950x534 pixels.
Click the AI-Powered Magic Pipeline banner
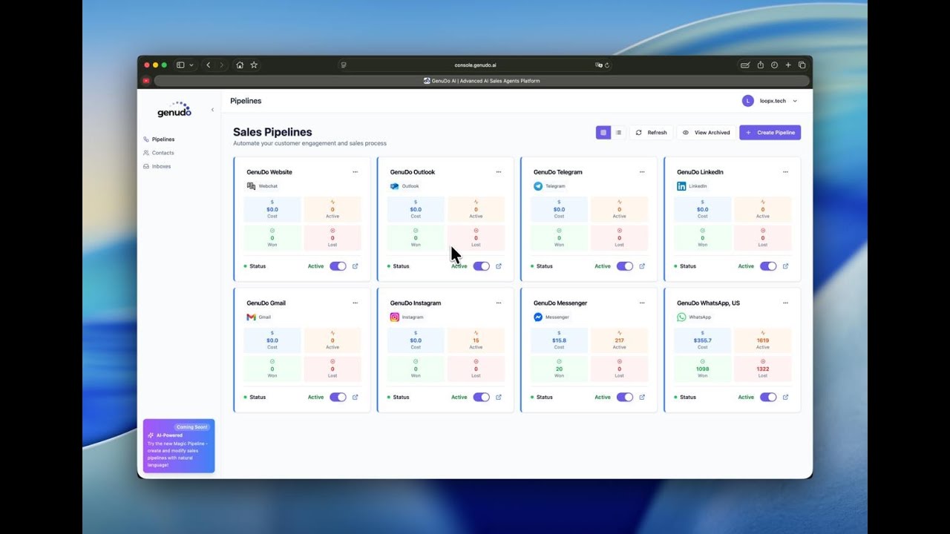(x=179, y=446)
